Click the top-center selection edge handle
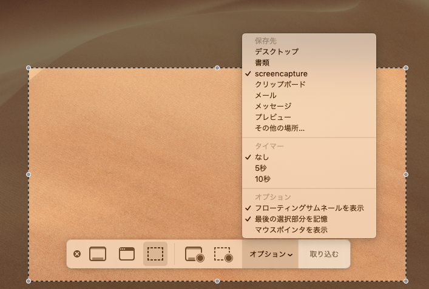 click(x=217, y=68)
